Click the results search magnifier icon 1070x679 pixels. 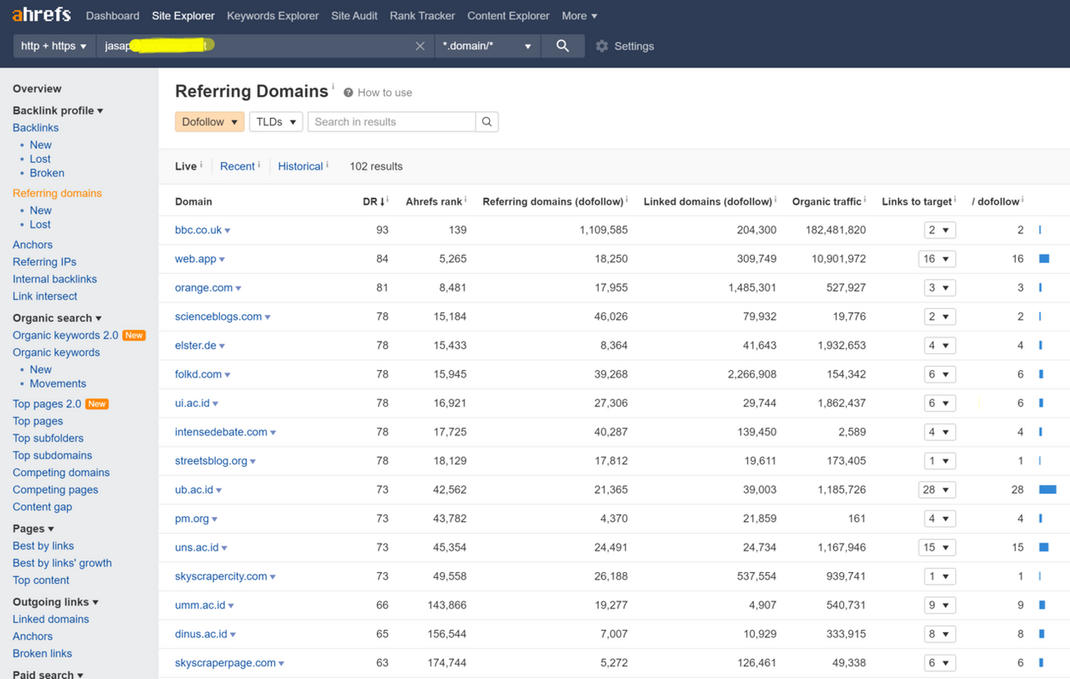(x=487, y=121)
